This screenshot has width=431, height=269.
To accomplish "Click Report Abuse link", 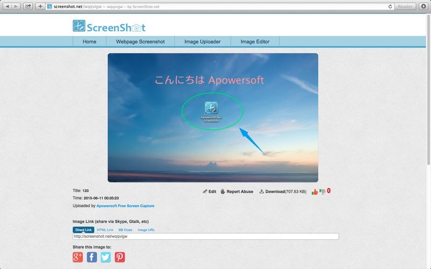I will 236,191.
